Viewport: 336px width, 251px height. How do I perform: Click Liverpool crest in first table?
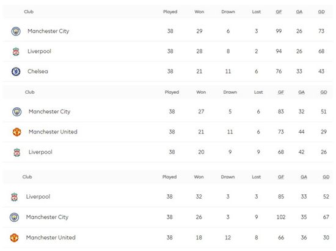[16, 52]
